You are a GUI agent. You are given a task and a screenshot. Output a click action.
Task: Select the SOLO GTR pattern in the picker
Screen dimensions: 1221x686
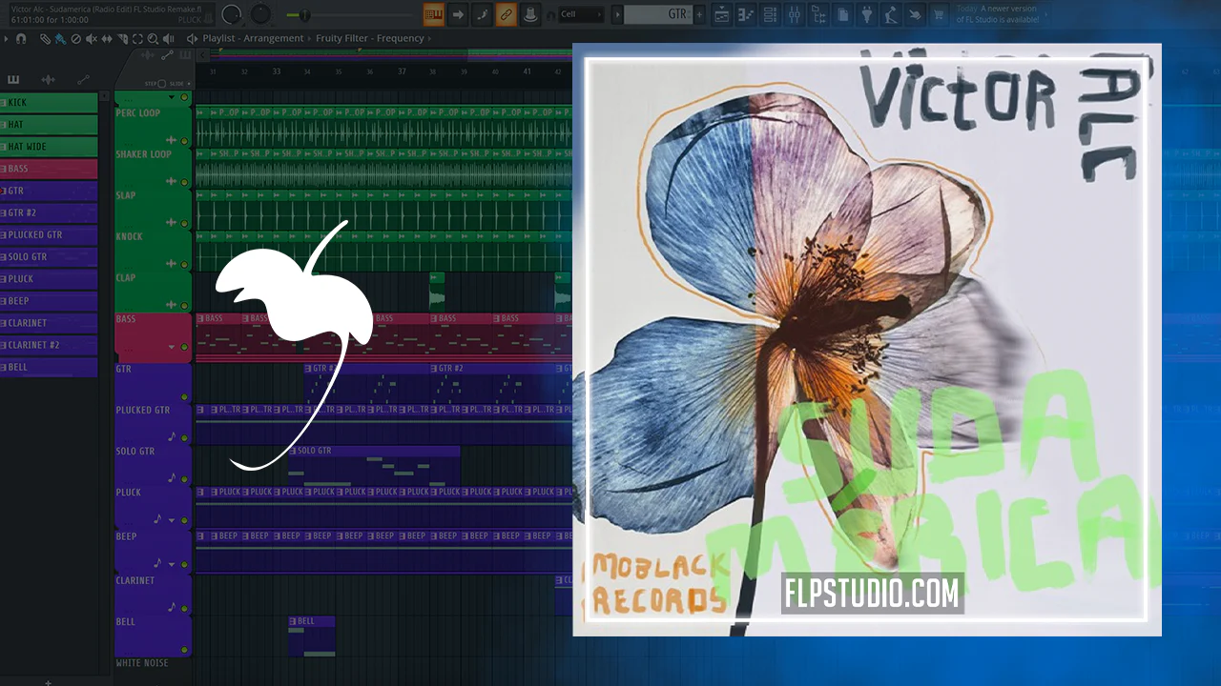click(49, 257)
